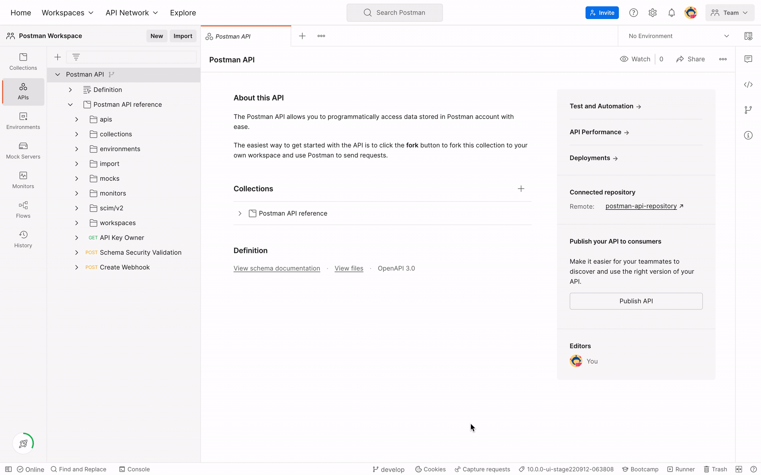
Task: Open notifications bell icon
Action: coord(671,12)
